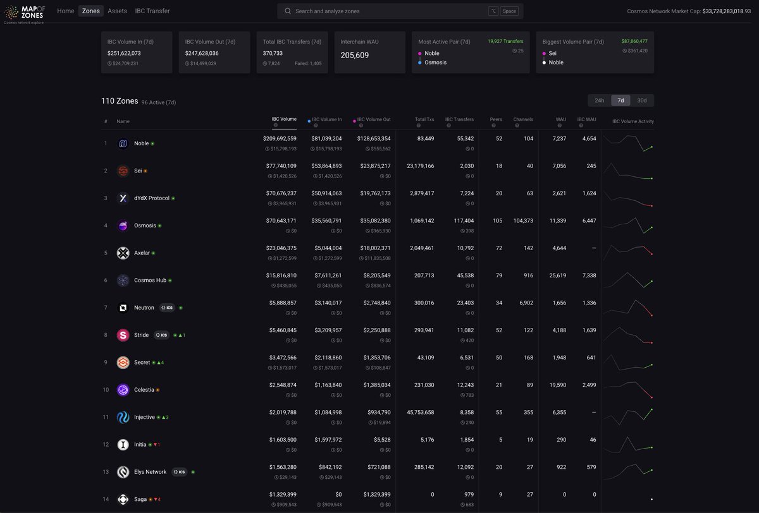Click the ICS badge next to Elys Network
The image size is (759, 513).
pos(180,472)
